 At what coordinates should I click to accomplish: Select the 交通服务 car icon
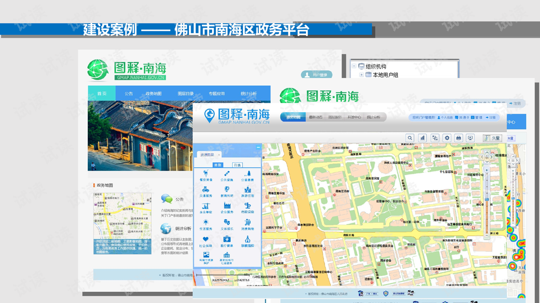pos(206,190)
